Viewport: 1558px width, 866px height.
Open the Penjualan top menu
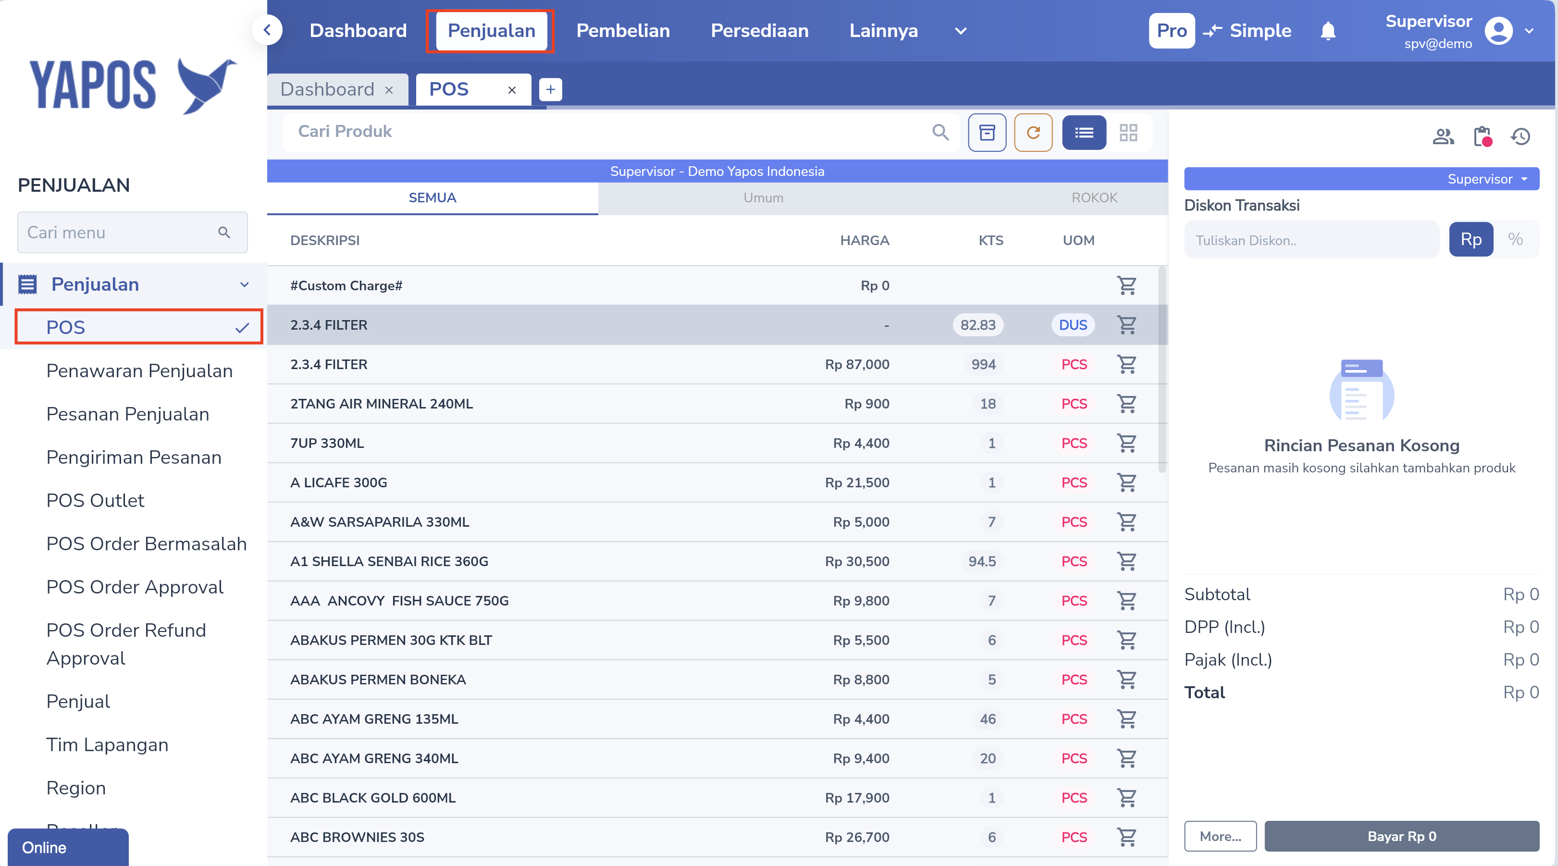[x=491, y=31]
